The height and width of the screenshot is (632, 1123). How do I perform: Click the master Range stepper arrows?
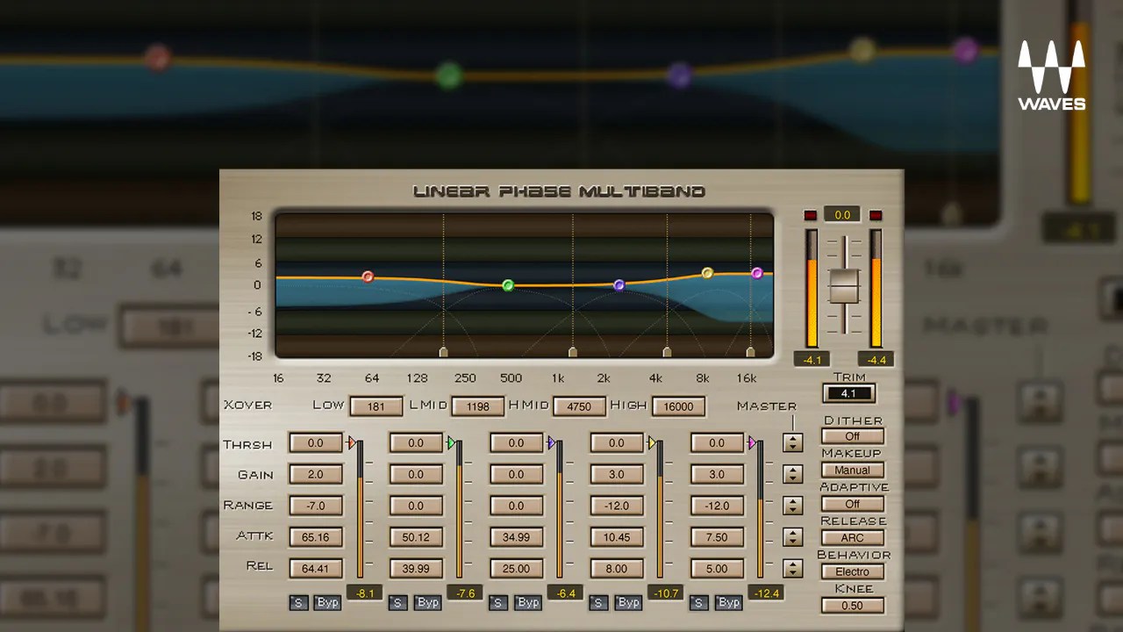793,506
